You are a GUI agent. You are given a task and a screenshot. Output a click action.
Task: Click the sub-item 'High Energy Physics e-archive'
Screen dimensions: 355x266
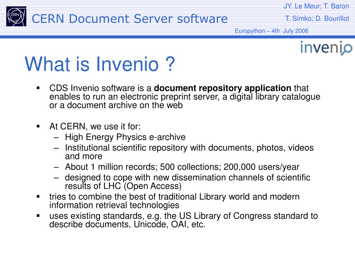pyautogui.click(x=125, y=137)
